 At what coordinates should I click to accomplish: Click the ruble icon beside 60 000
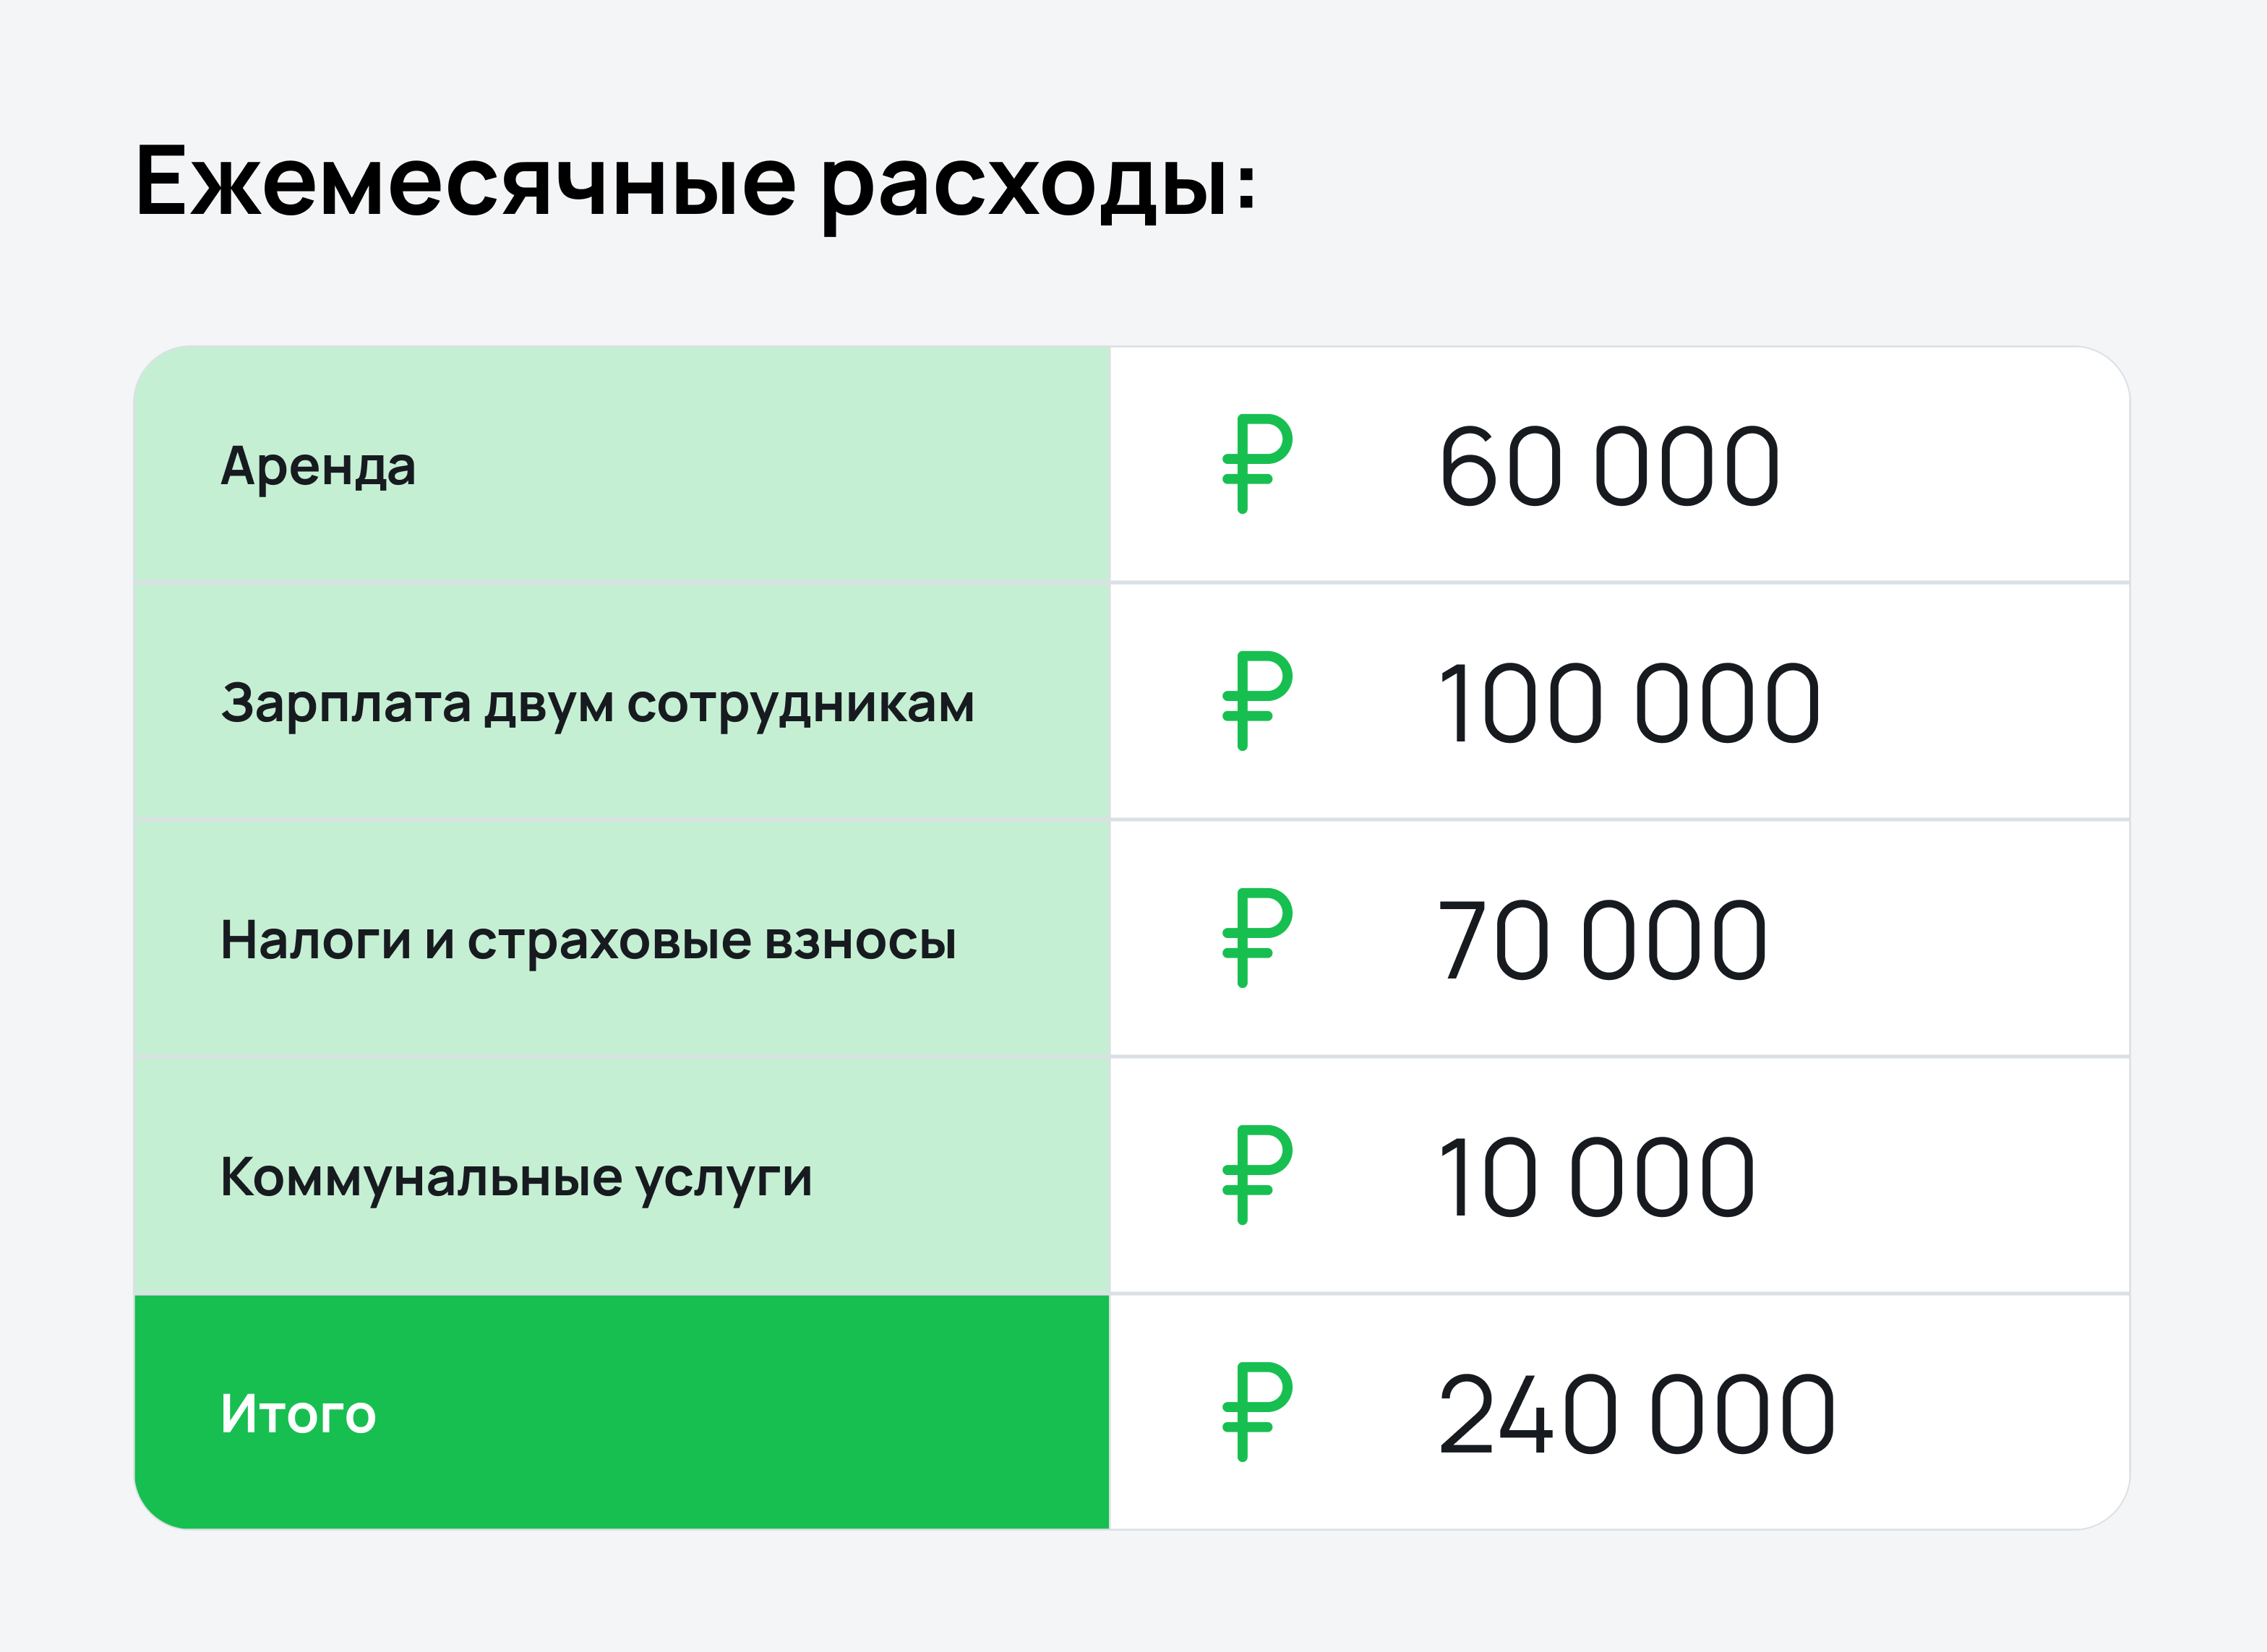coord(1256,464)
